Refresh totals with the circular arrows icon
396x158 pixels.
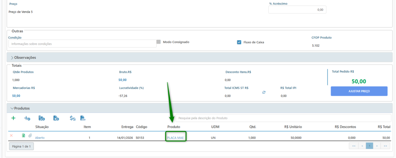tap(264, 92)
